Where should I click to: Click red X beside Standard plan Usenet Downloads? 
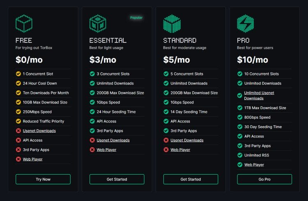click(x=166, y=140)
